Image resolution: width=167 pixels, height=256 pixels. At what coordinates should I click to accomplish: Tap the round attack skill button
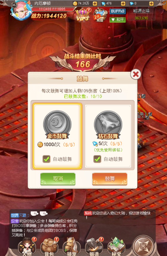tap(144, 246)
